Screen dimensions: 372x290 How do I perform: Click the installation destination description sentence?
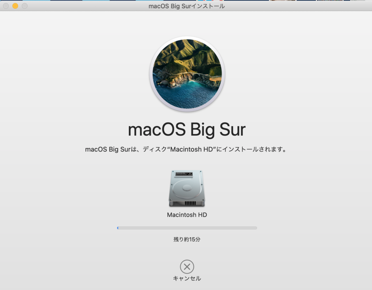(187, 149)
